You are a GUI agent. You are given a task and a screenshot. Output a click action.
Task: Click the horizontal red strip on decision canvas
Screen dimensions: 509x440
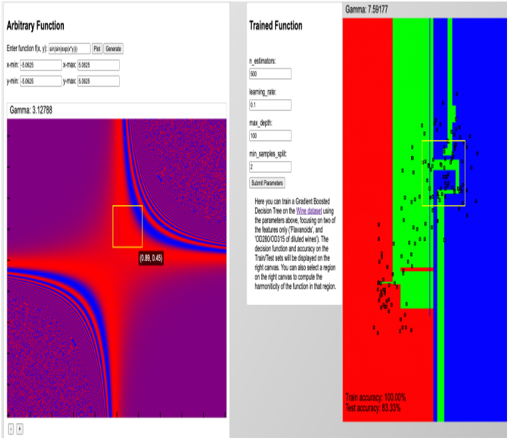click(418, 270)
